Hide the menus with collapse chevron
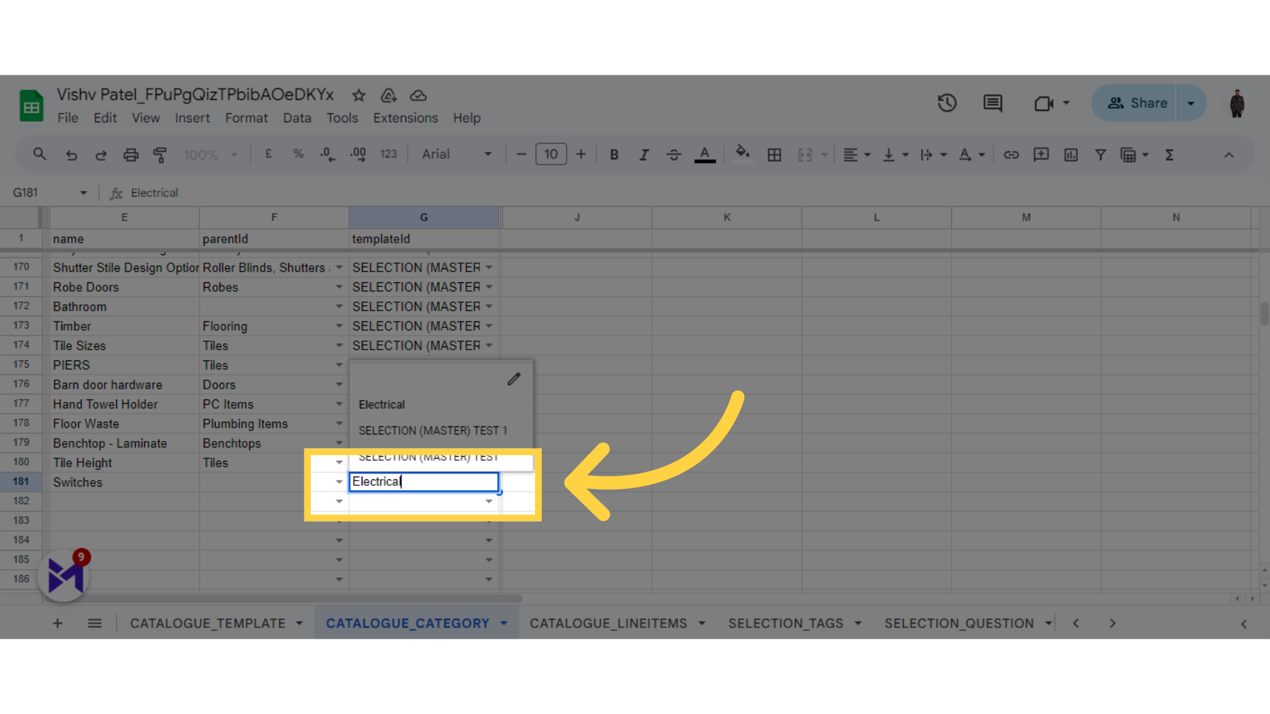 (1229, 155)
